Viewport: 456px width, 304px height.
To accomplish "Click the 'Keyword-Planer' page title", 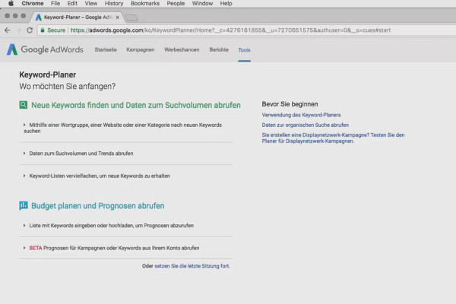I will 47,74.
